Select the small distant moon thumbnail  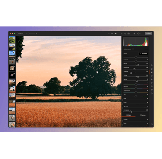pos(12,75)
